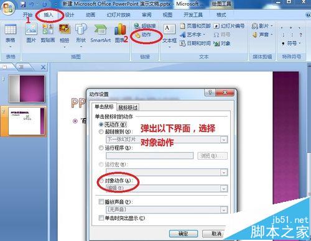Screen dimensions: 311x241
Task: Insert an 对象 object
Action: click(x=222, y=43)
